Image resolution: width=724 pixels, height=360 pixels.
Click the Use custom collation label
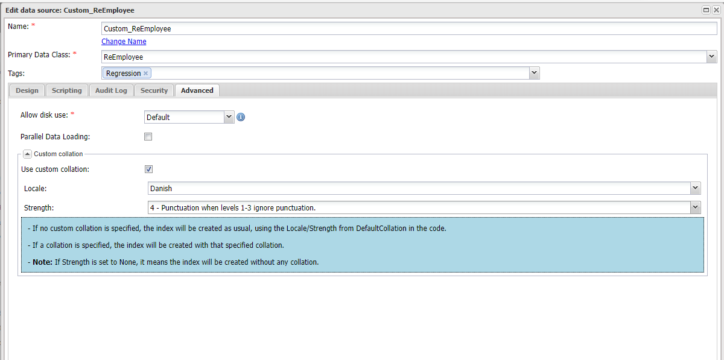click(x=55, y=169)
